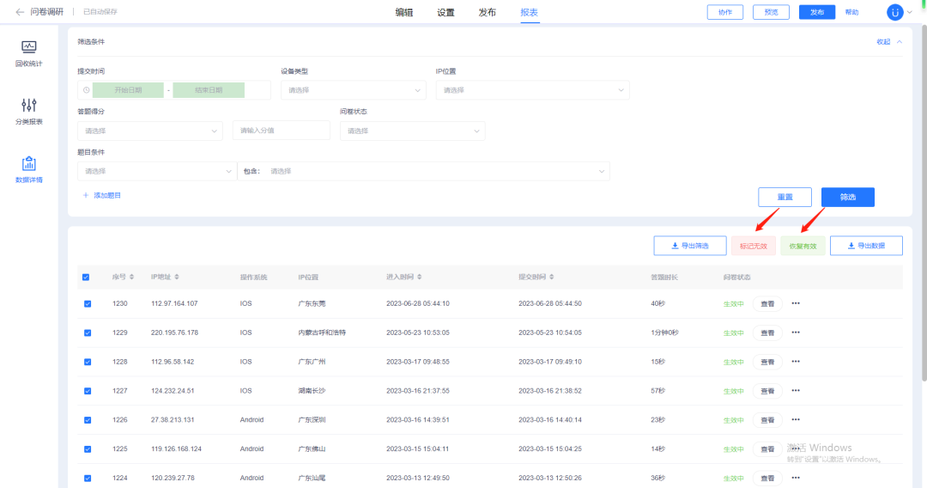Viewport: 927px width, 488px height.
Task: Click the blue 筛选 button
Action: click(848, 197)
